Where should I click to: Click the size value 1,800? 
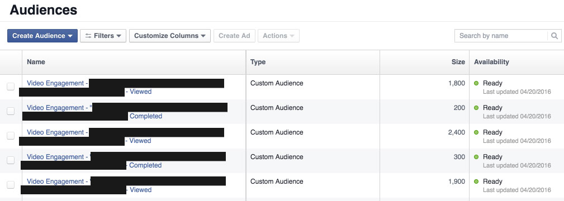click(457, 83)
